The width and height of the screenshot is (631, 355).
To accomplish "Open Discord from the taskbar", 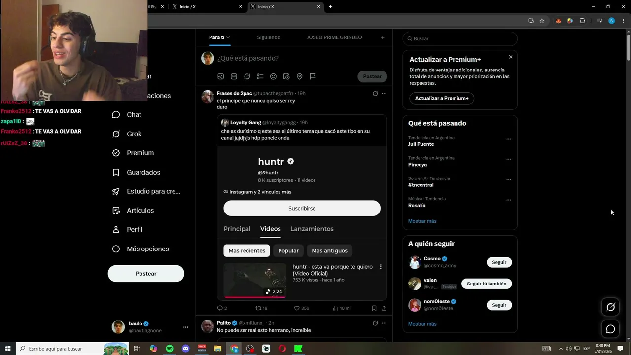I will [x=185, y=349].
